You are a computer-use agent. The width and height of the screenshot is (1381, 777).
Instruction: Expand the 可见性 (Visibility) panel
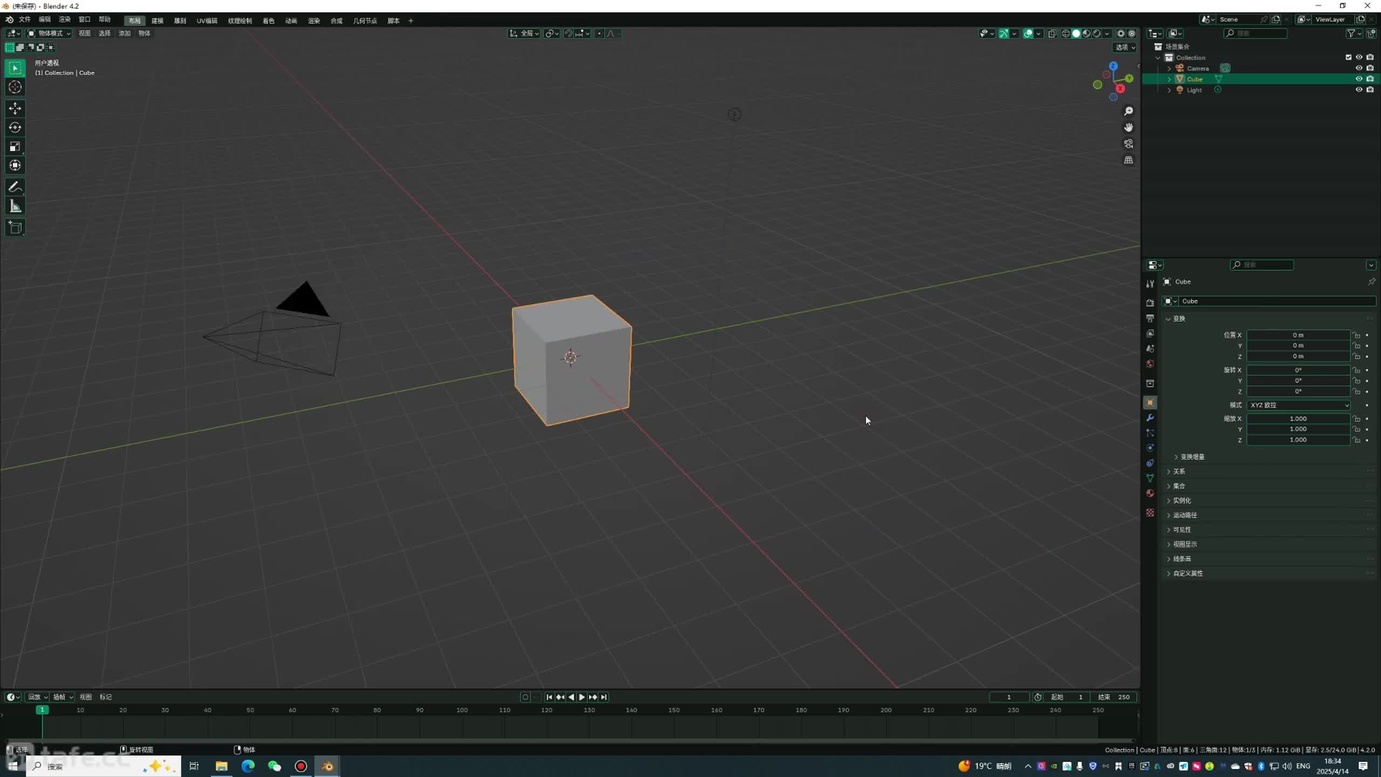pos(1181,530)
